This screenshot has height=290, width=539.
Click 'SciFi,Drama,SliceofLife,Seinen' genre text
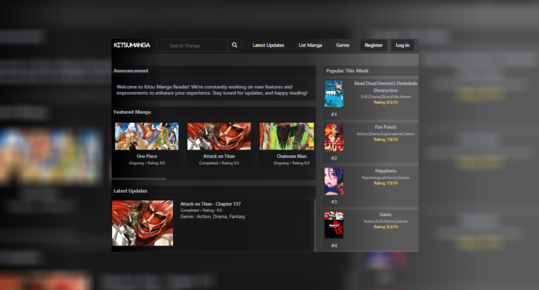385,97
